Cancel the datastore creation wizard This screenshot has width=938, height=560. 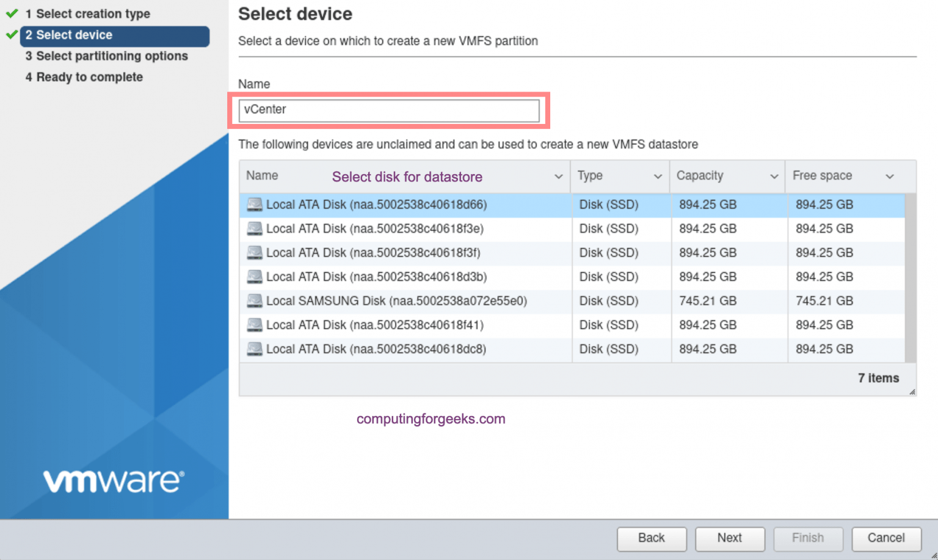(886, 539)
